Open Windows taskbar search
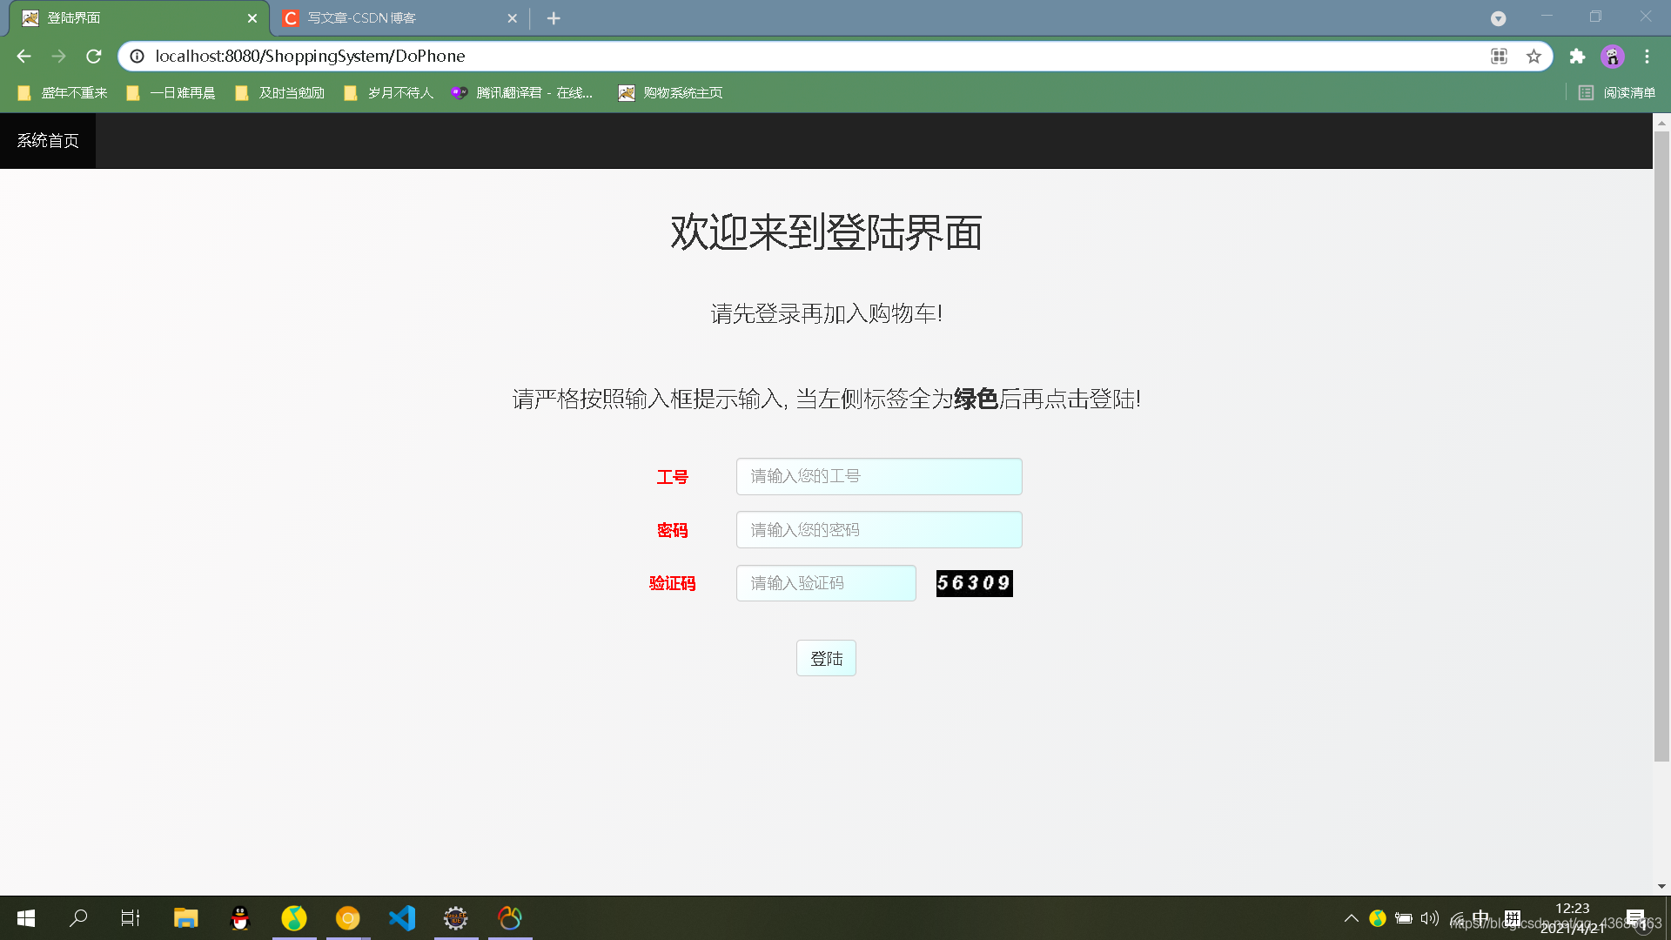This screenshot has width=1671, height=940. pos(78,918)
